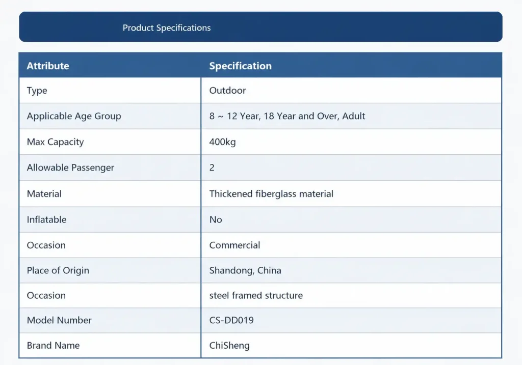Click Thickened fiberglass material text
This screenshot has height=365, width=522.
pos(271,194)
